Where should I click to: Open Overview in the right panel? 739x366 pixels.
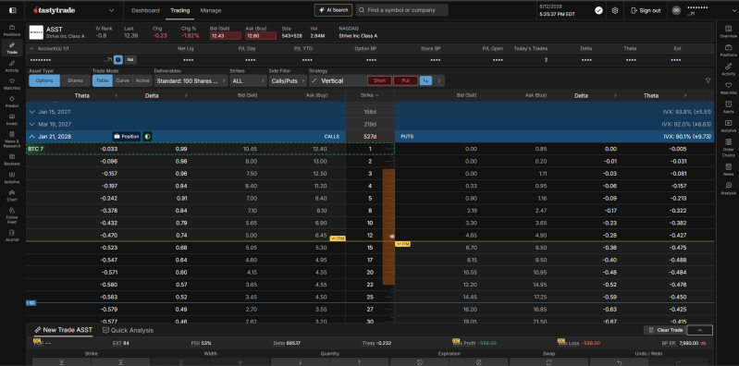pos(728,31)
